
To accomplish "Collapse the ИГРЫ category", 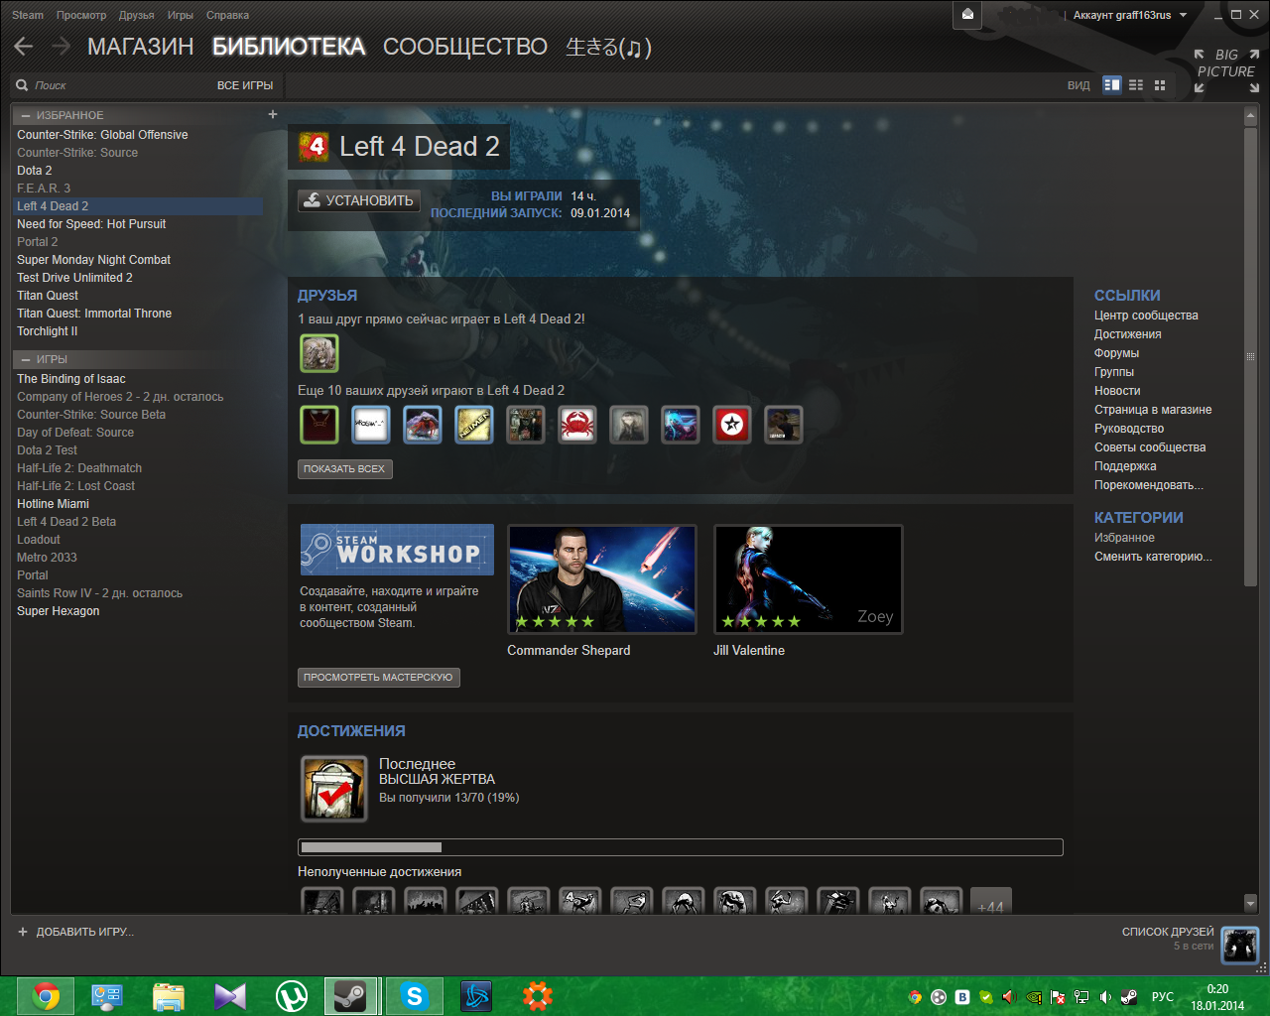I will point(26,359).
